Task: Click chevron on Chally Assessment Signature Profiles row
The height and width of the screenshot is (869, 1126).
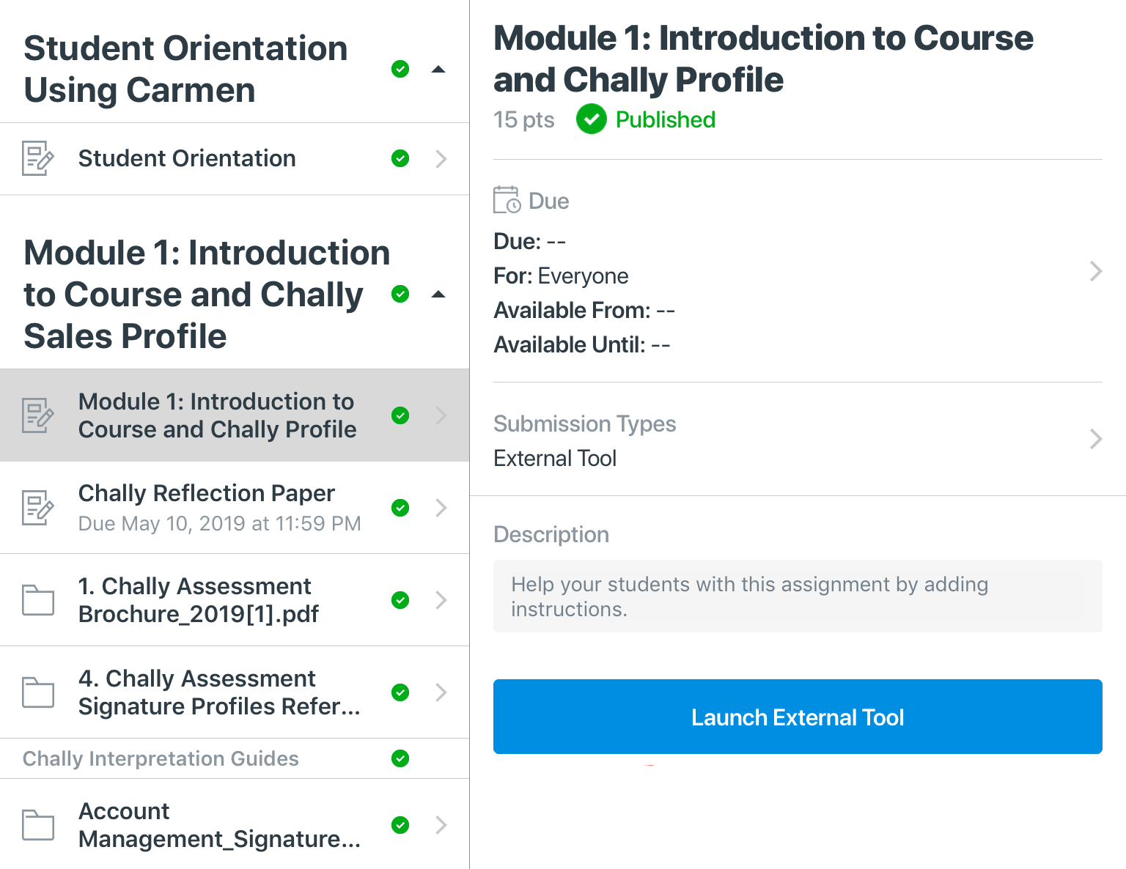Action: tap(441, 692)
